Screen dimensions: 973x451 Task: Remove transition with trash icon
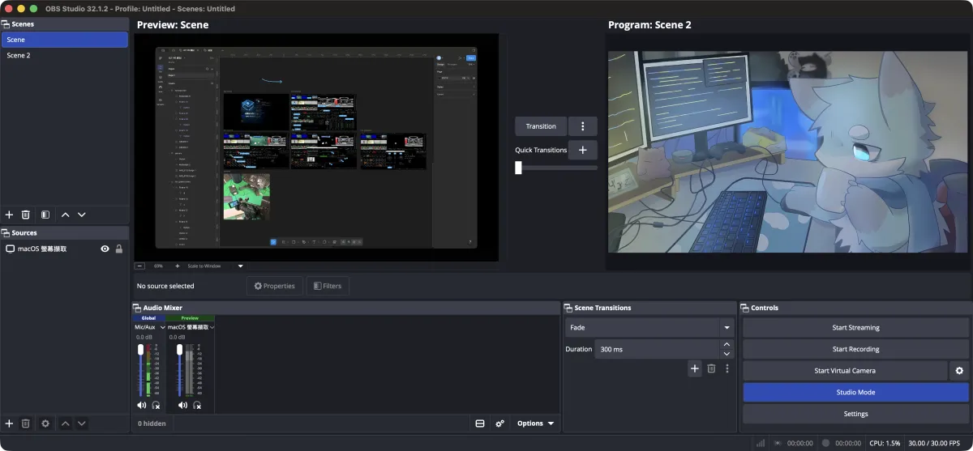[711, 368]
